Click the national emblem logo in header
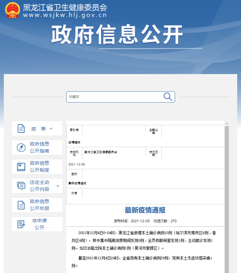 (x=12, y=10)
